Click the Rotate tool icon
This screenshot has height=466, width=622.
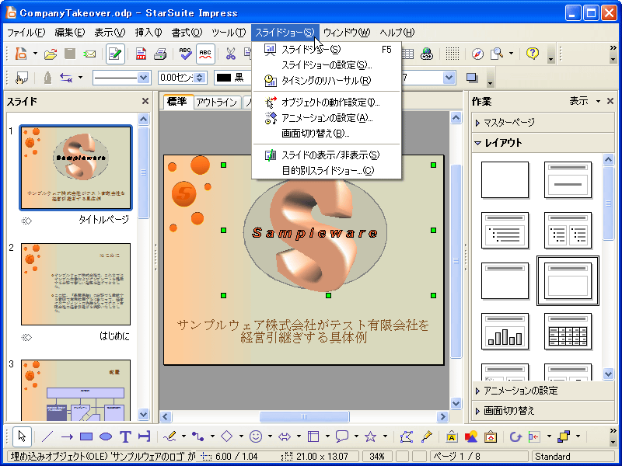click(x=515, y=436)
